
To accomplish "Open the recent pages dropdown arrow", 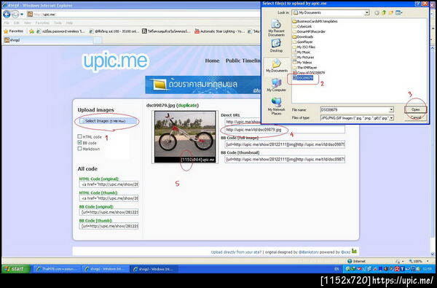I will pos(22,15).
